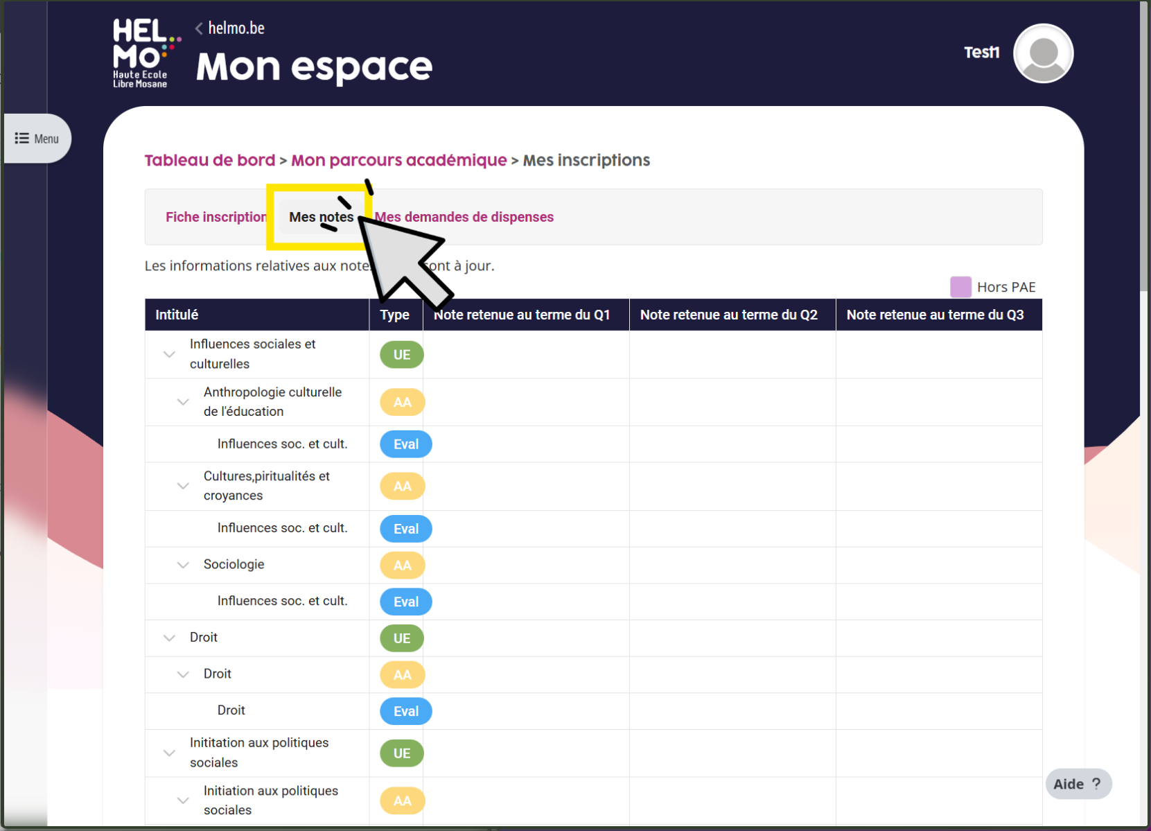Viewport: 1151px width, 831px height.
Task: Open Mes demandes de dispenses tab
Action: click(464, 217)
